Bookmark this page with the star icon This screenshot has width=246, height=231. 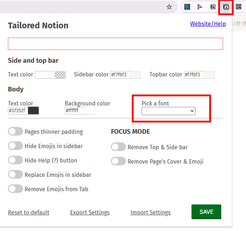click(x=169, y=7)
